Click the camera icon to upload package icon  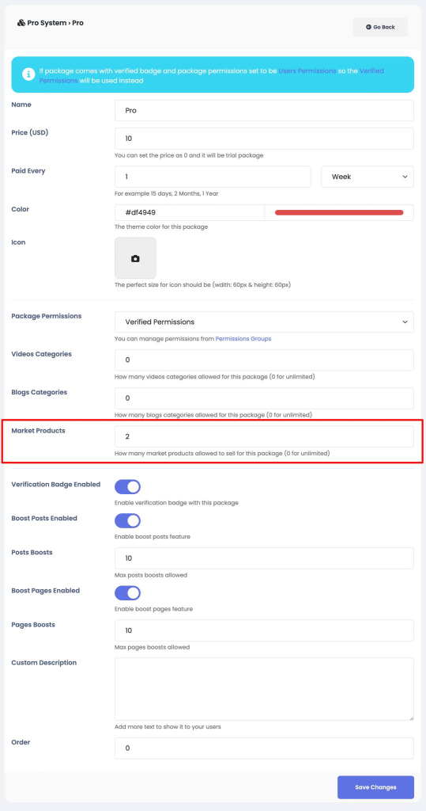135,258
